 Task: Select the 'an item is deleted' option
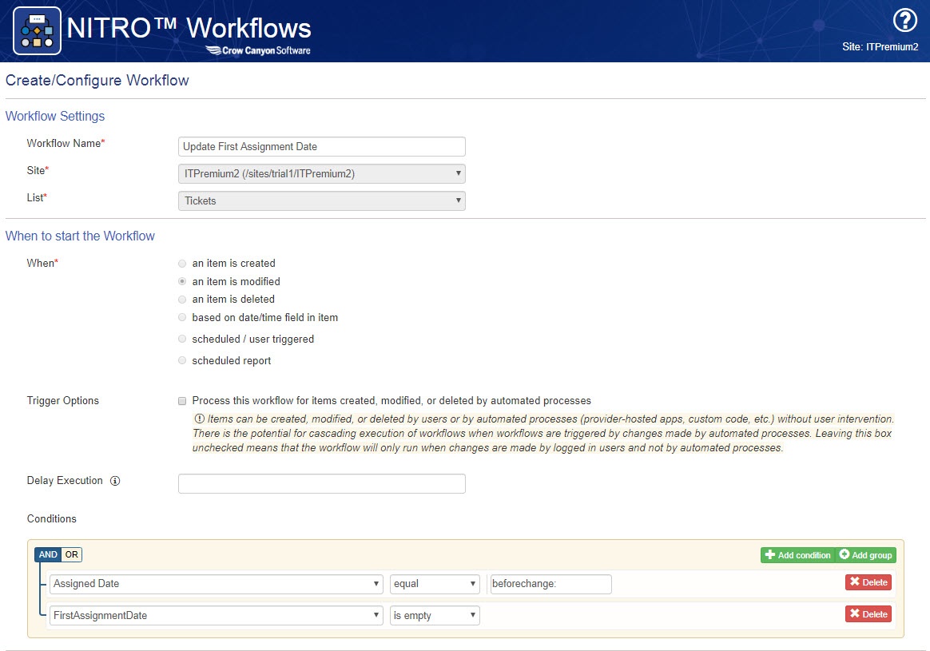pyautogui.click(x=183, y=300)
